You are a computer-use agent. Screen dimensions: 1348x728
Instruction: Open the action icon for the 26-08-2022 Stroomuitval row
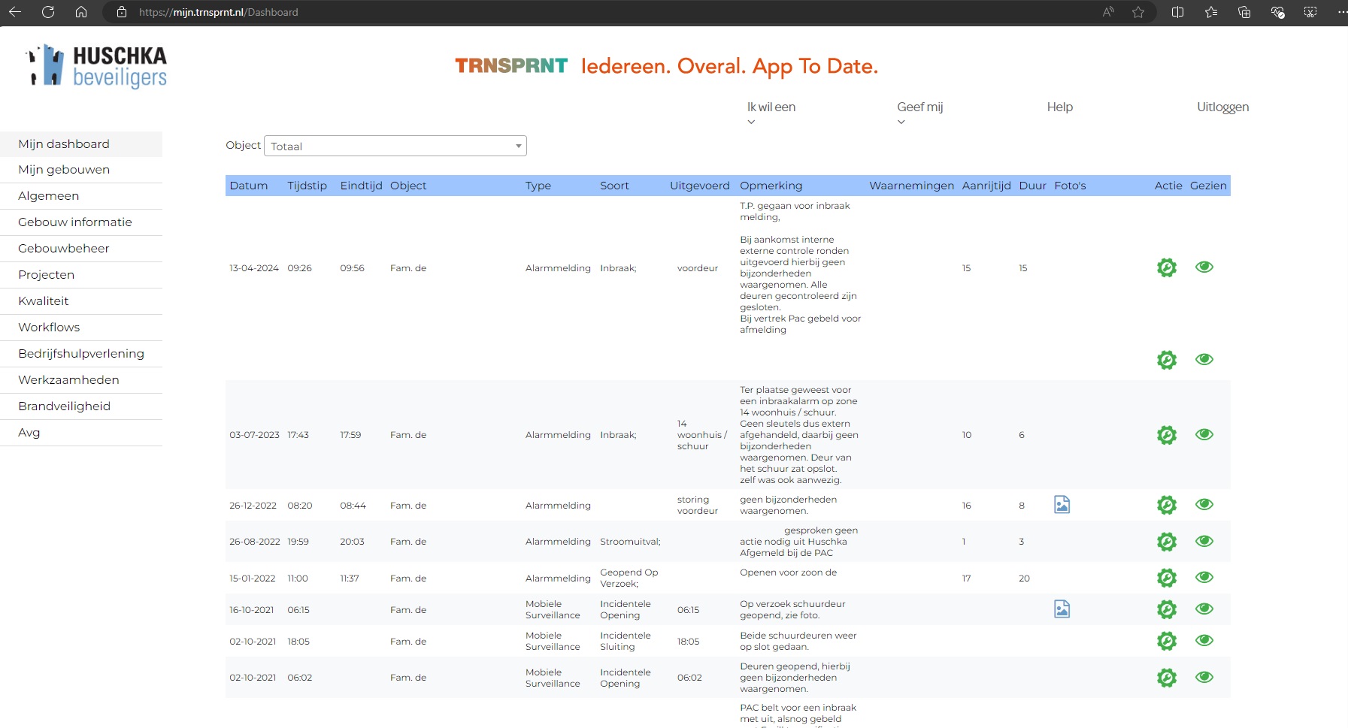pos(1166,542)
